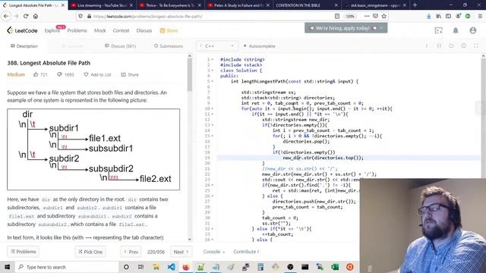Screen dimensions: 486x273
Task: Fold the else block at line 26
Action: click(213, 196)
